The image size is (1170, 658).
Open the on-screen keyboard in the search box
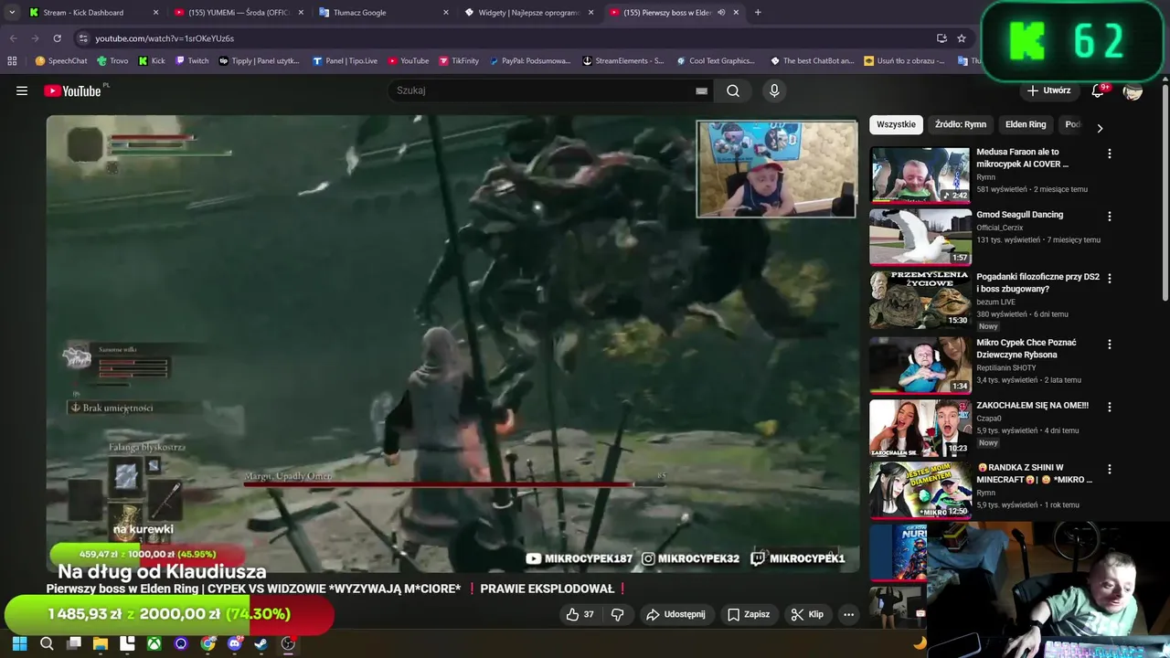coord(701,90)
